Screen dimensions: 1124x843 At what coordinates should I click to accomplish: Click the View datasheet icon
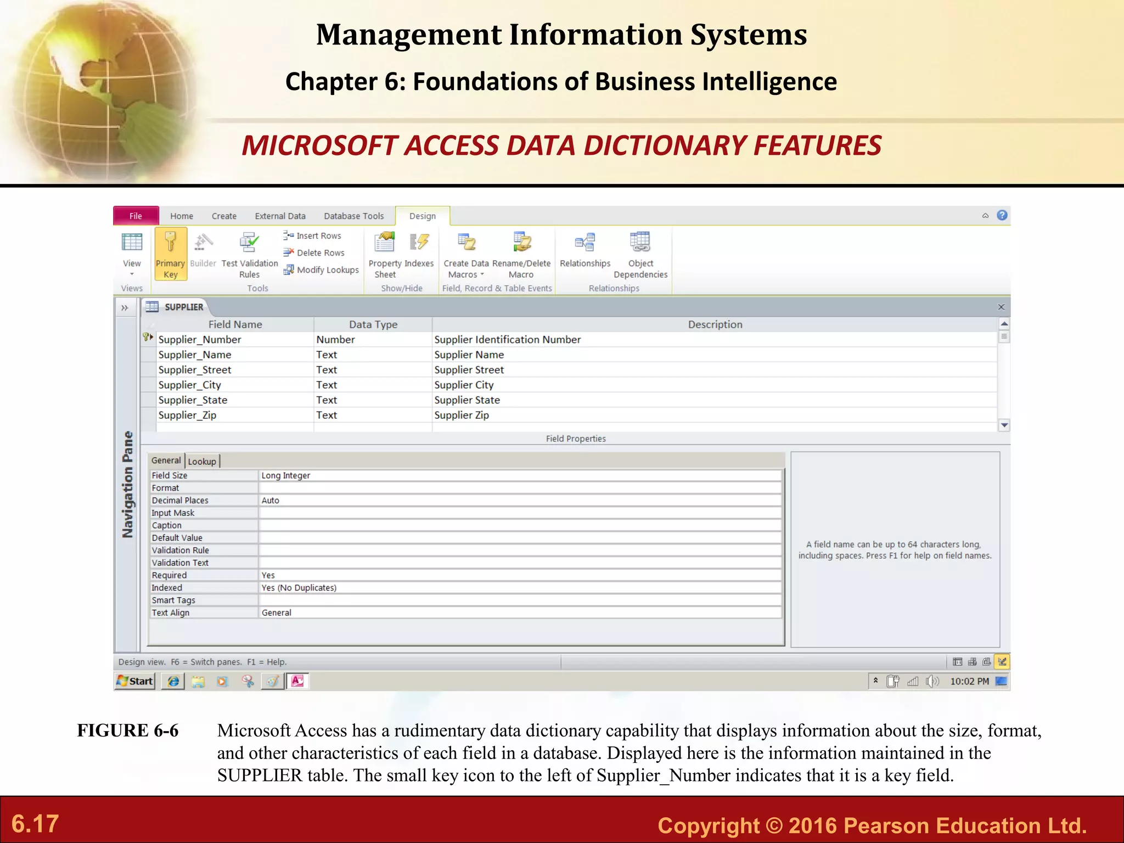point(132,242)
